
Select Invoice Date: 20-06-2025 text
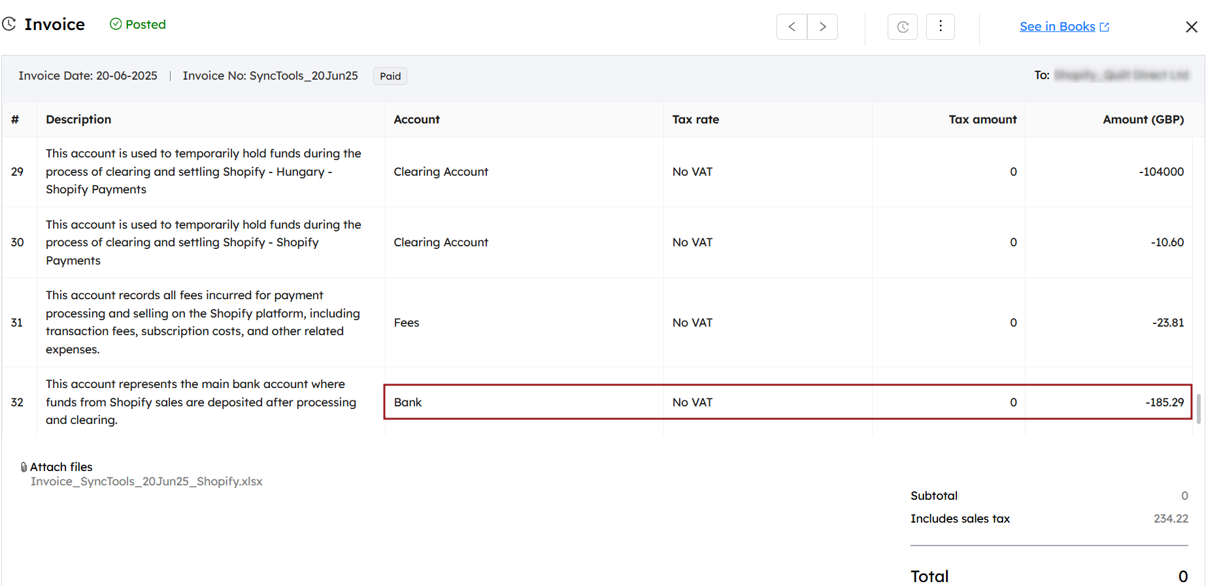click(x=88, y=76)
